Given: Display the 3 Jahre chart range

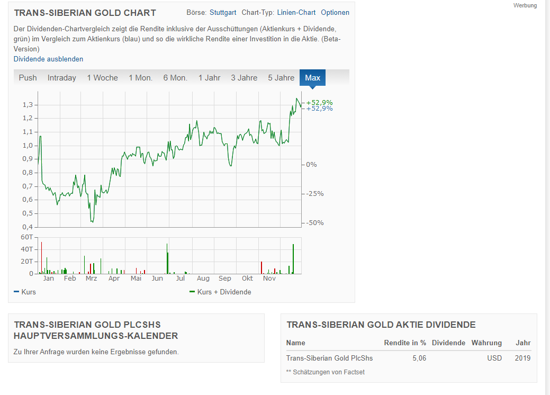Looking at the screenshot, I should (244, 78).
